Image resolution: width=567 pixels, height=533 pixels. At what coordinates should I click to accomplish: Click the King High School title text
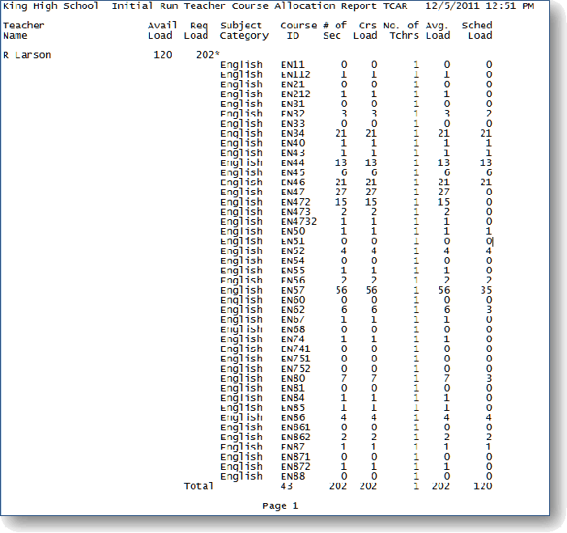(50, 6)
